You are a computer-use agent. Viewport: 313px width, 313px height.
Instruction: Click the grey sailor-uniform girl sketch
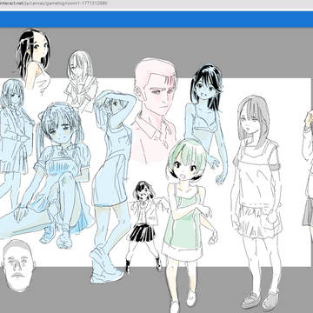click(x=81, y=82)
